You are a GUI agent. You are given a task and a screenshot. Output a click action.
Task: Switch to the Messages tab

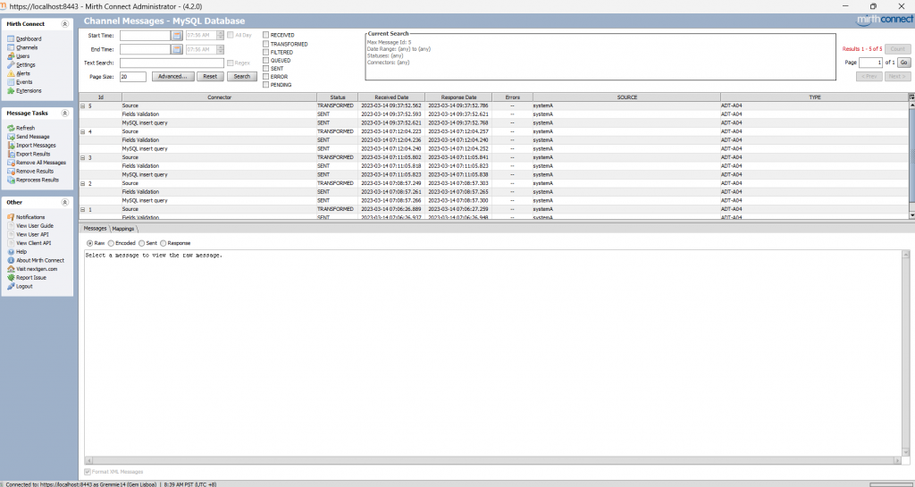(95, 229)
